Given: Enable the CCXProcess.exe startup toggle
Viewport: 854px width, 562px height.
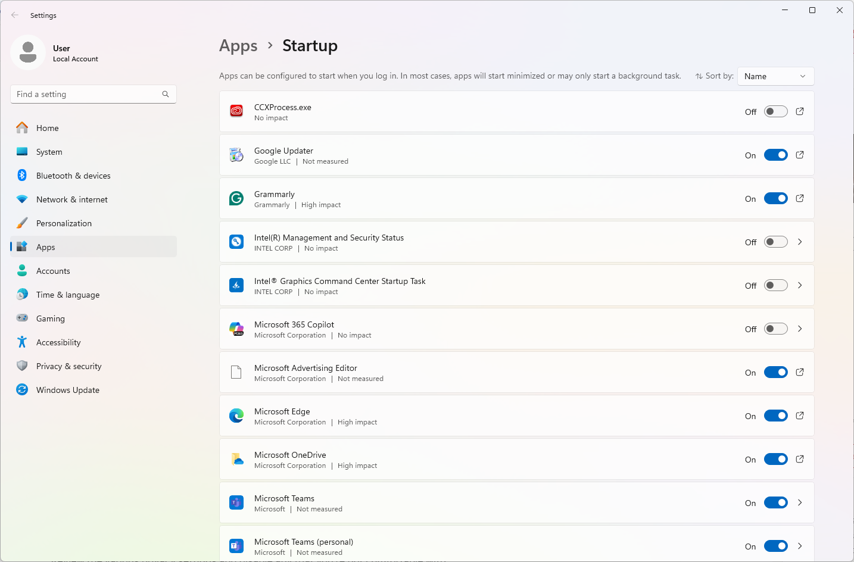Looking at the screenshot, I should (x=776, y=111).
